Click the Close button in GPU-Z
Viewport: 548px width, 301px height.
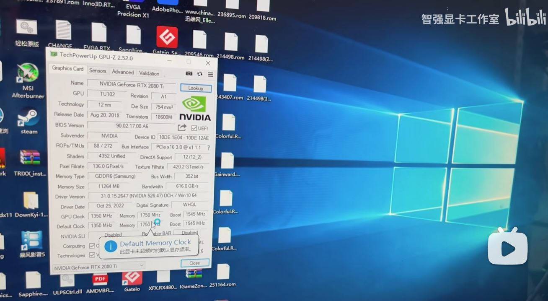(195, 263)
